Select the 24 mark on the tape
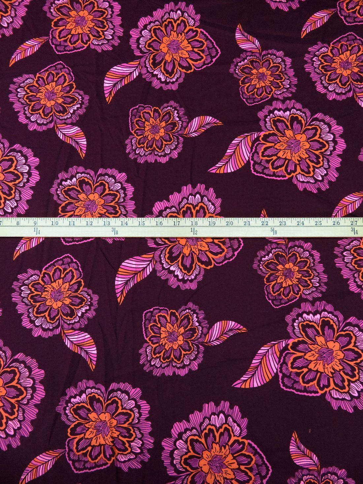 pos(300,223)
